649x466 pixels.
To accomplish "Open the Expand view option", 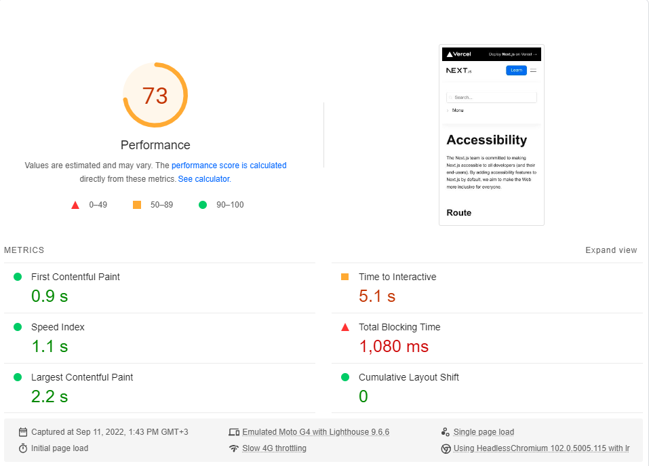I will [x=611, y=250].
